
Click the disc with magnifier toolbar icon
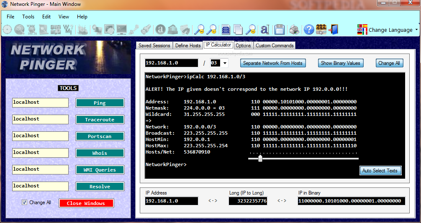(19, 30)
